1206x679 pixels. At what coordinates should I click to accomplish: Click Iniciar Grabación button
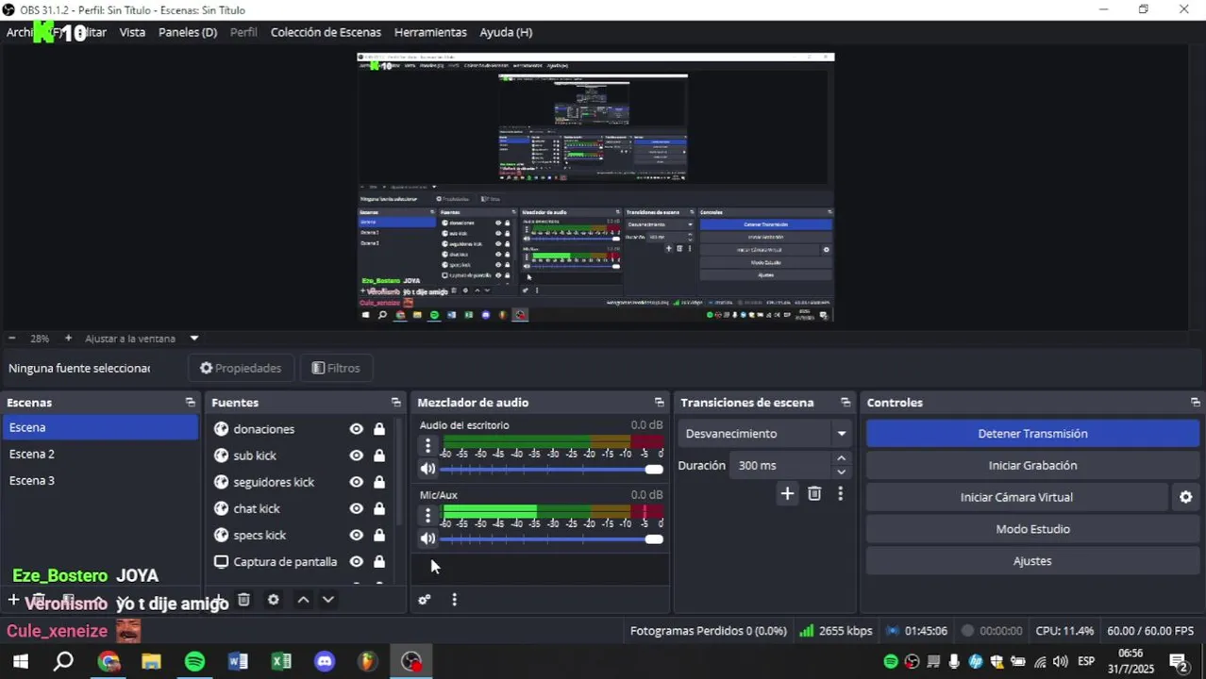pyautogui.click(x=1032, y=465)
